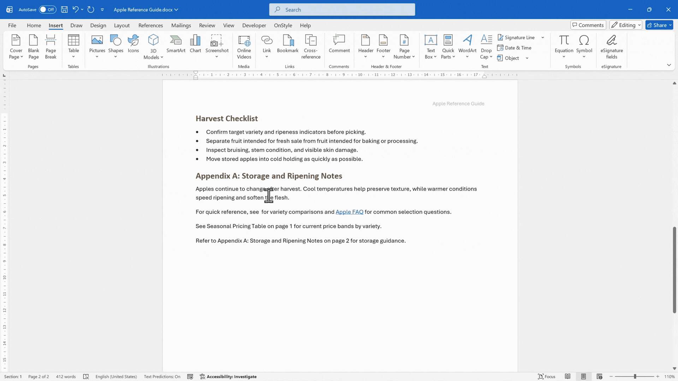Open the Home tab
The image size is (678, 381).
(34, 25)
